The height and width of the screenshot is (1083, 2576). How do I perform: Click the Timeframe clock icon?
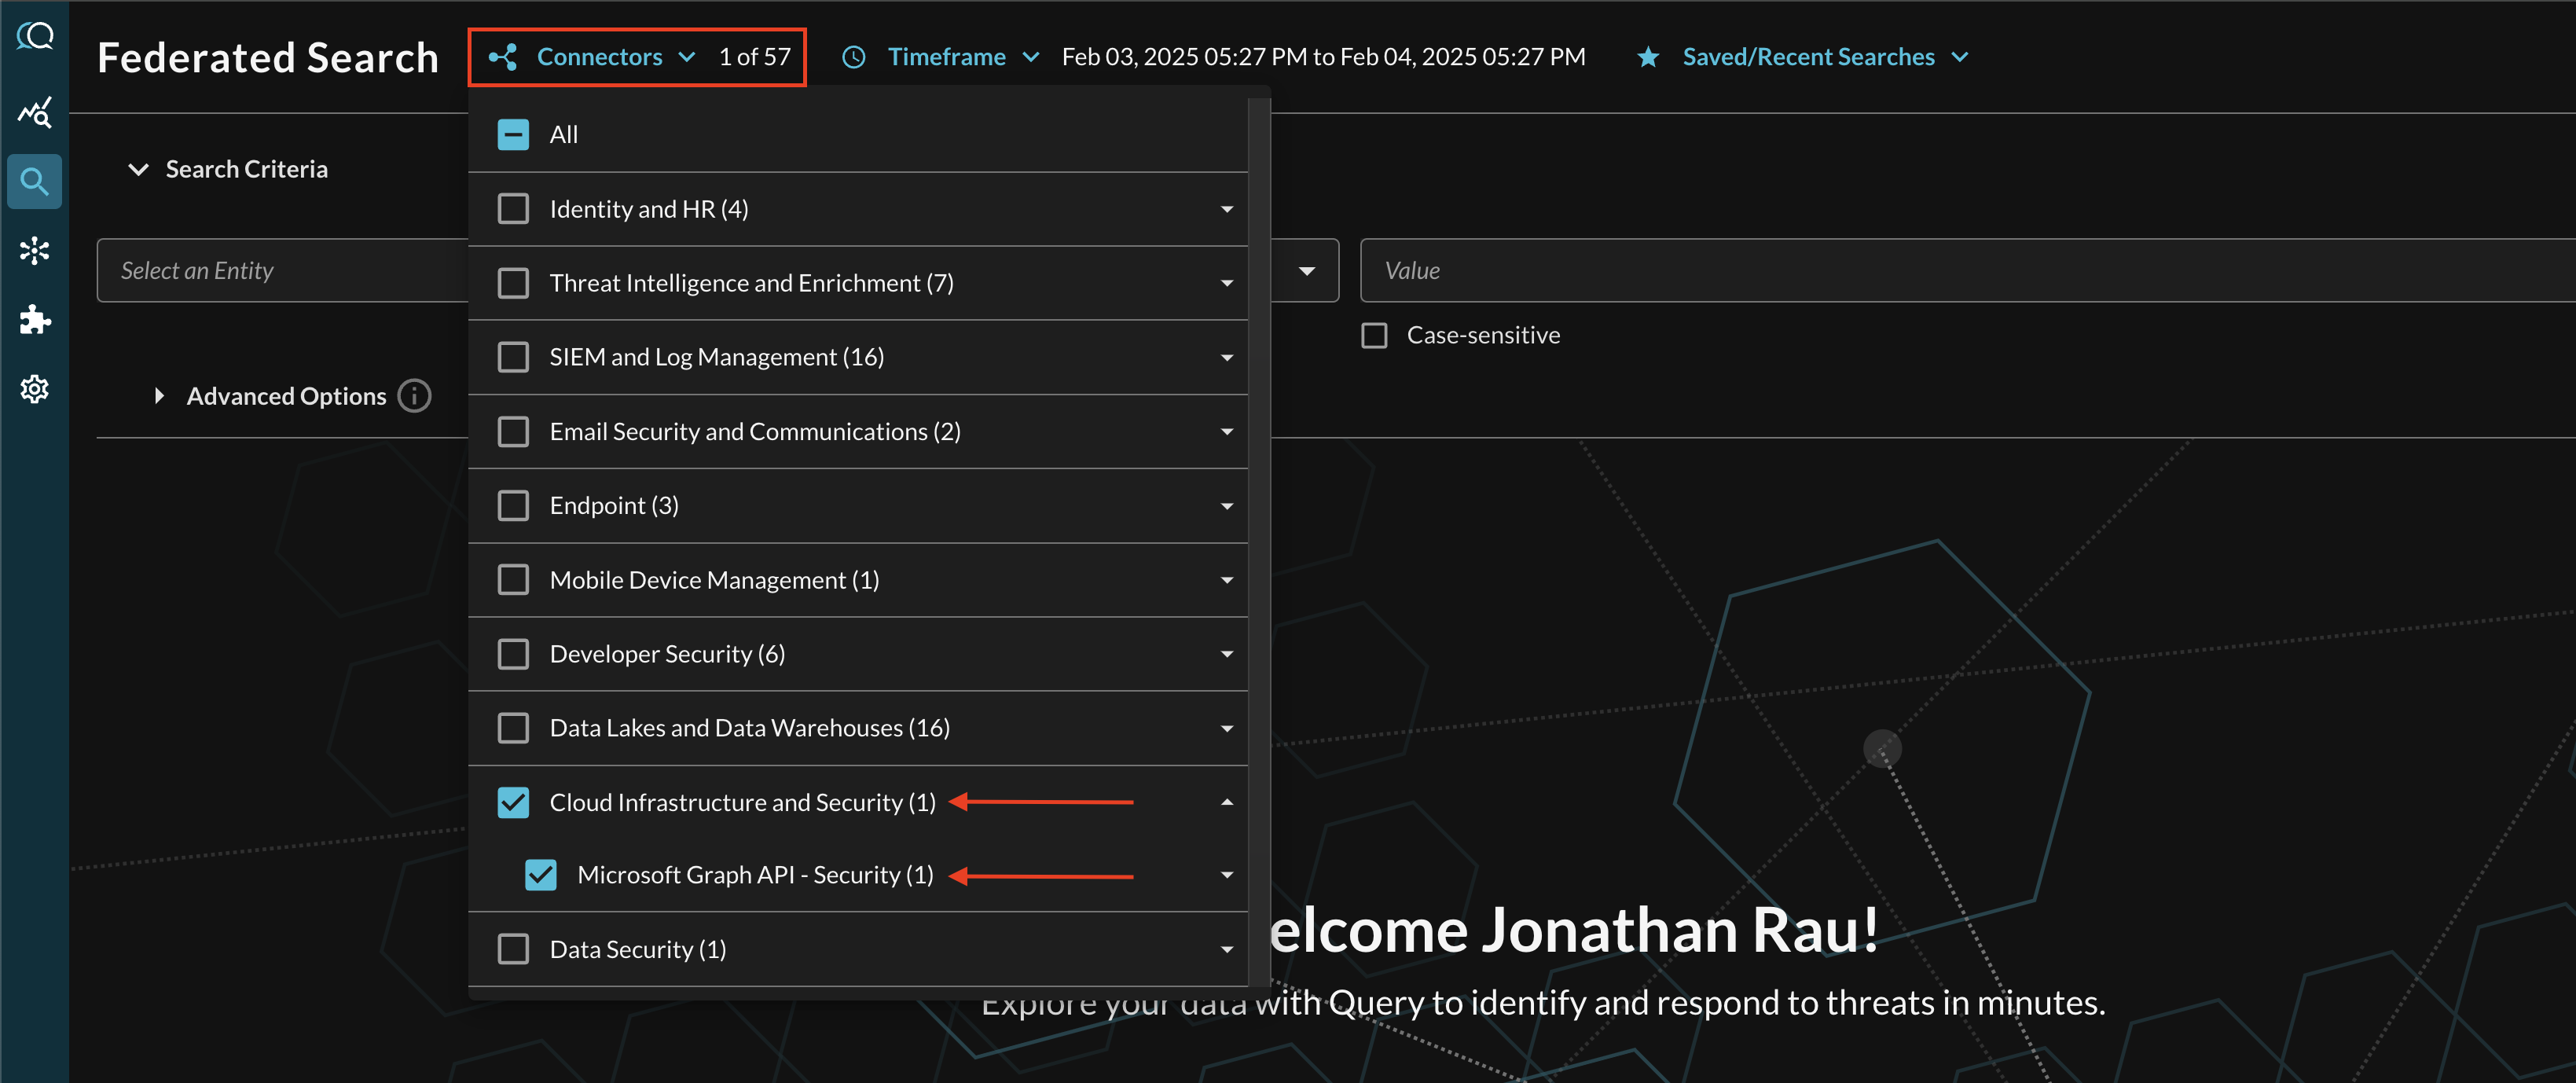(x=853, y=56)
